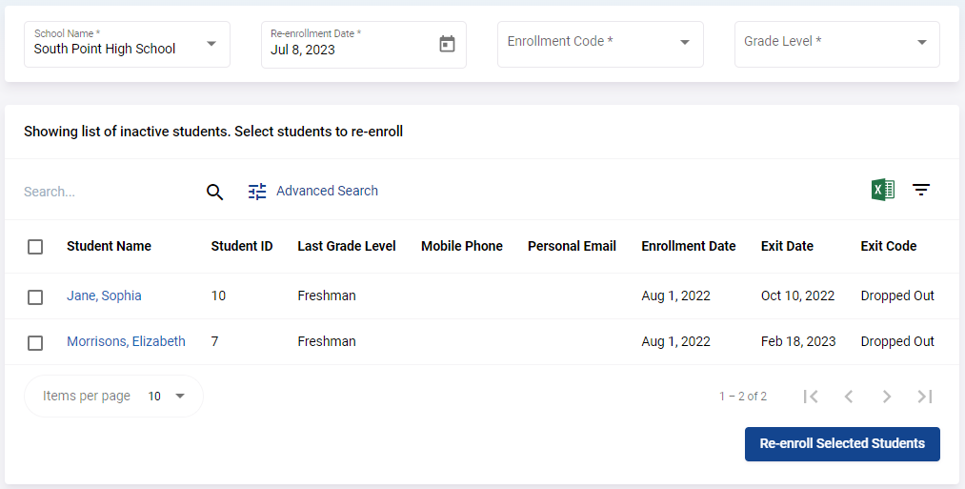Export list with Excel icon
This screenshot has height=489, width=965.
[x=883, y=190]
